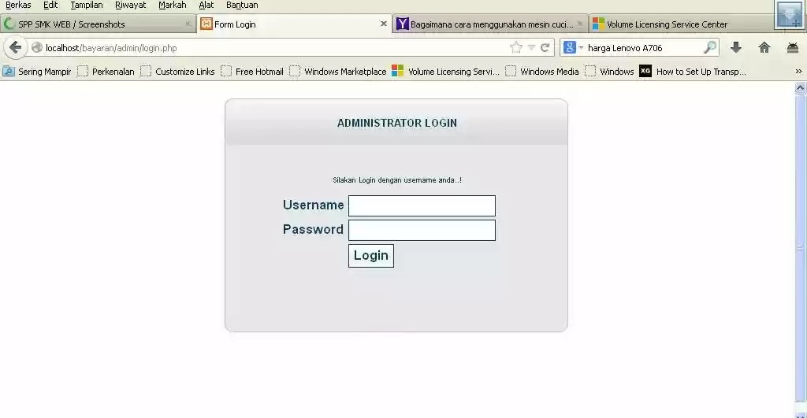The width and height of the screenshot is (807, 418).
Task: Open the Customize Links bookmark
Action: click(x=177, y=72)
